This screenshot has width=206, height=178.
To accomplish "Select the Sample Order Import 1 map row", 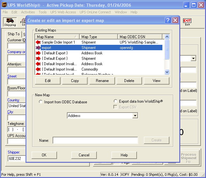I will coord(99,42).
